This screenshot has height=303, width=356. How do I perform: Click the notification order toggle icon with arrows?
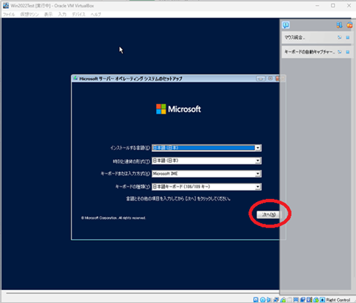point(339,25)
